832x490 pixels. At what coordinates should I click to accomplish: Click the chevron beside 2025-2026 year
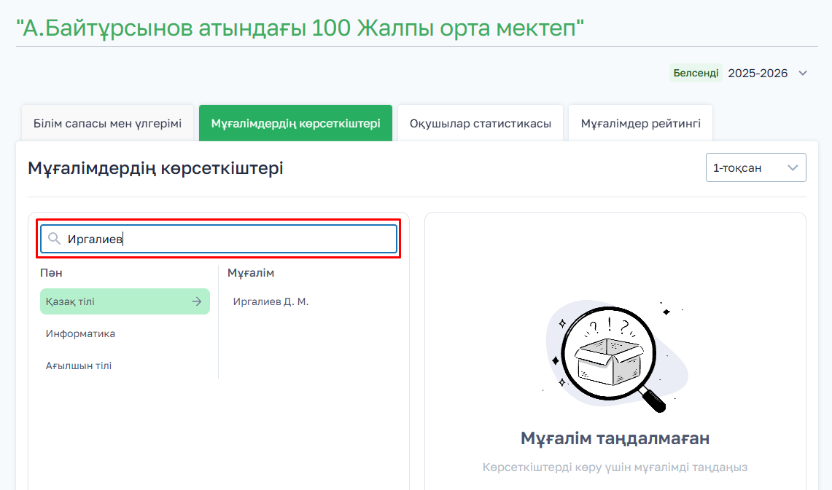803,73
